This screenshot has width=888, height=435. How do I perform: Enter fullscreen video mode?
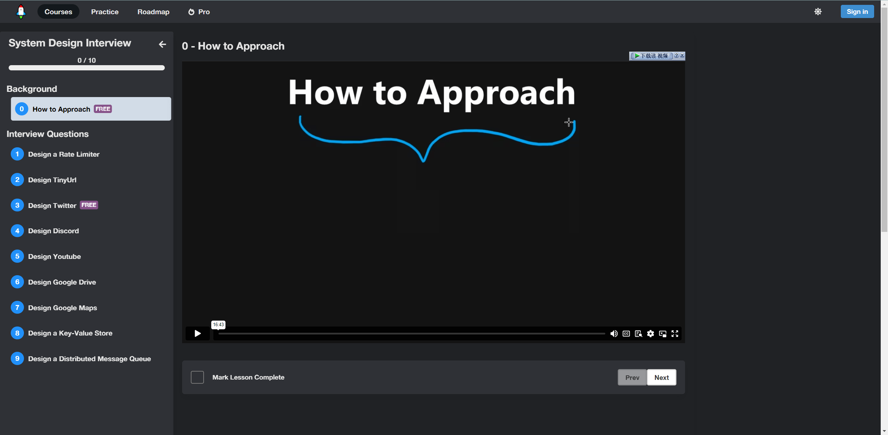675,333
